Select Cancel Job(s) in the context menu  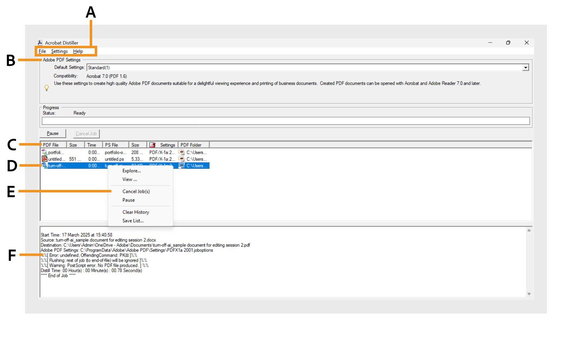[136, 192]
